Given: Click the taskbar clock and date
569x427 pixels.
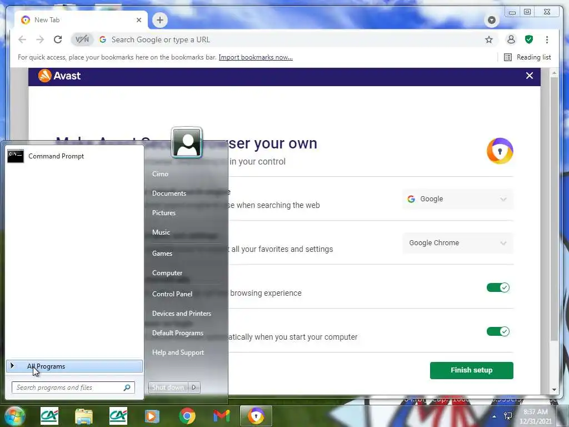Looking at the screenshot, I should (535, 416).
